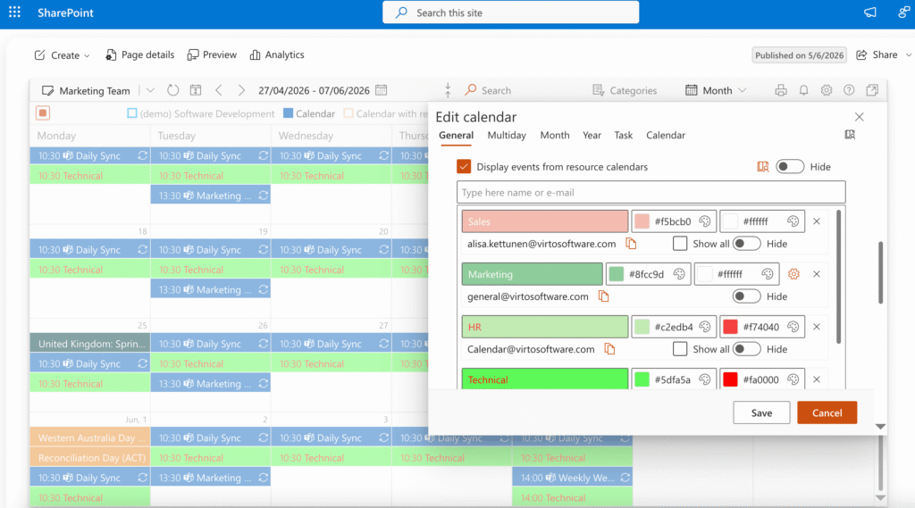
Task: Go to the next period with right chevron
Action: (241, 90)
